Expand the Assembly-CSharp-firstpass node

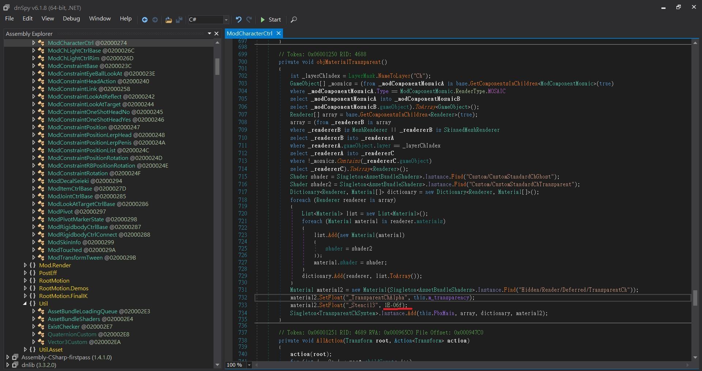8,357
